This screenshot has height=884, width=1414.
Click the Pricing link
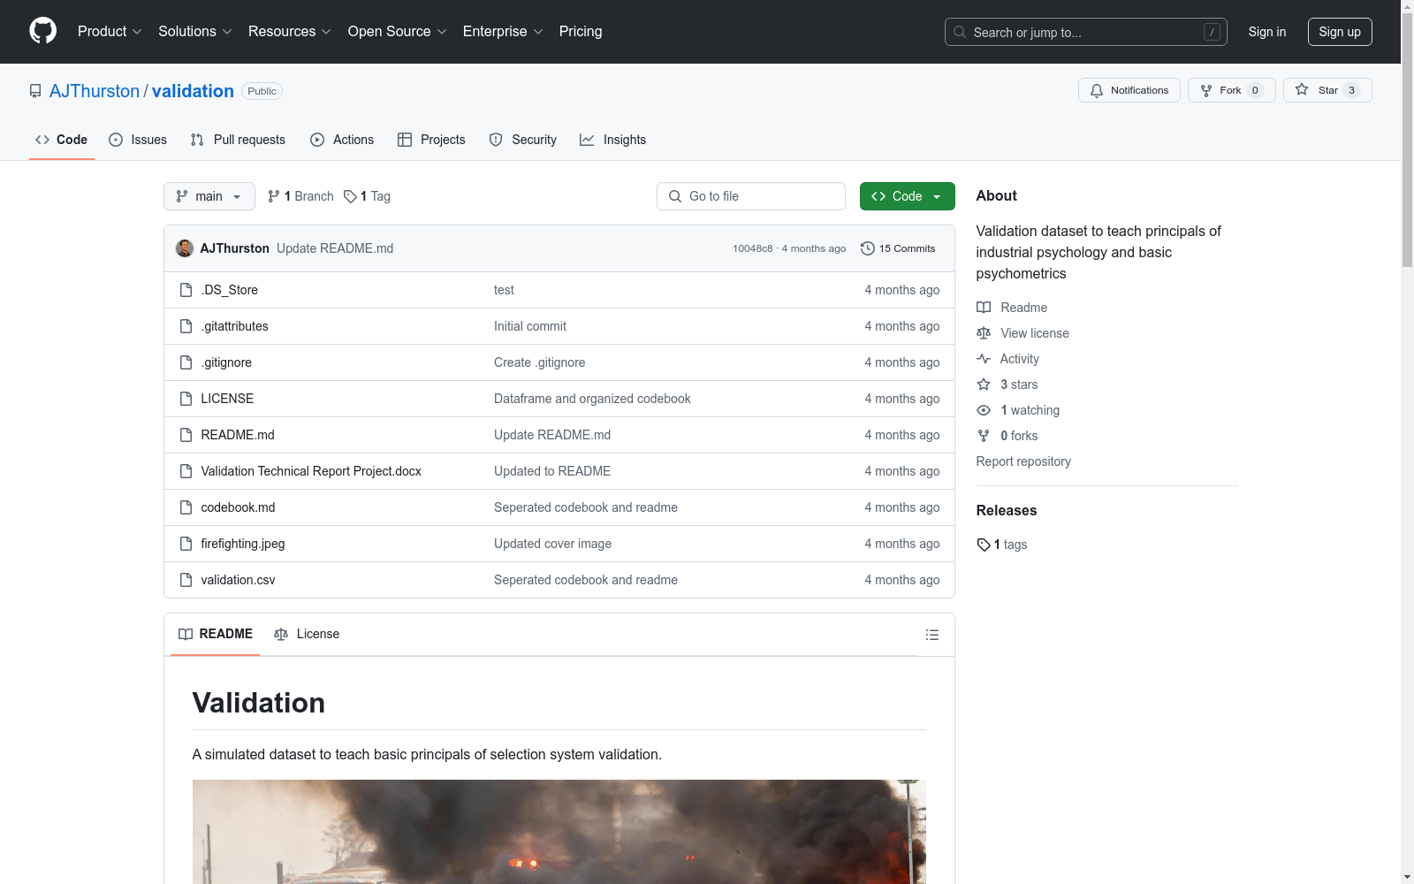click(x=581, y=31)
